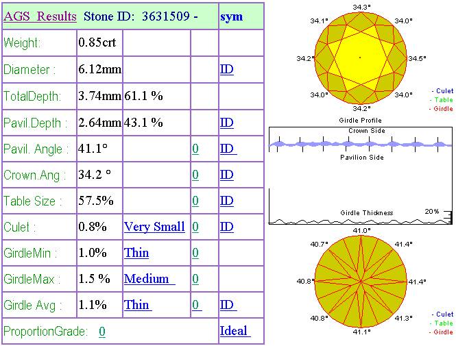
Task: Select the girdle thickness graph line
Action: coord(361,221)
